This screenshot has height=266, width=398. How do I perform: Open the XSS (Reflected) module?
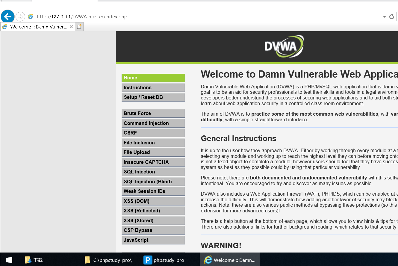153,211
